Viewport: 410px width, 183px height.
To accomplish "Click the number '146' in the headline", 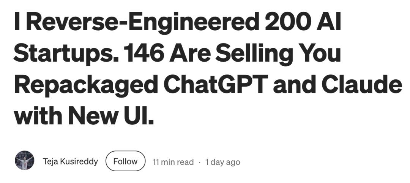I will tap(140, 54).
